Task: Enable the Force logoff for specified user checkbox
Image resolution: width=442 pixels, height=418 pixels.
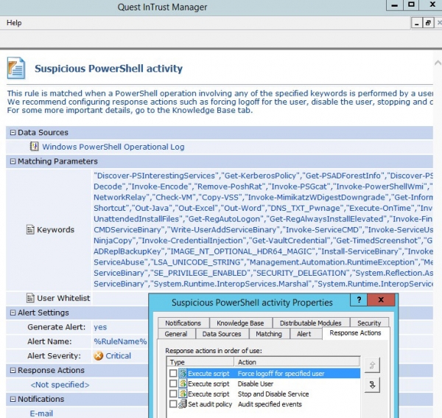Action: pyautogui.click(x=173, y=374)
